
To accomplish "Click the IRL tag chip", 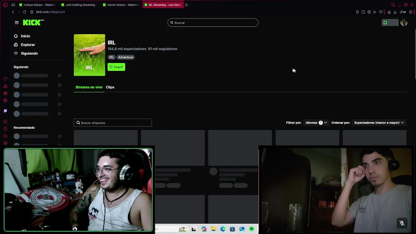I will pyautogui.click(x=111, y=57).
